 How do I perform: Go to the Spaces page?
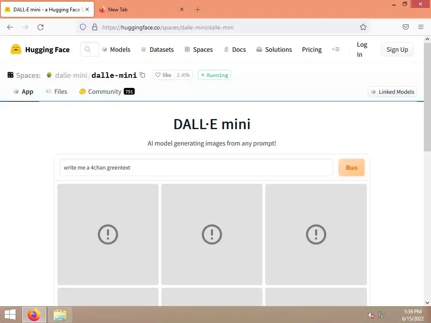(199, 50)
